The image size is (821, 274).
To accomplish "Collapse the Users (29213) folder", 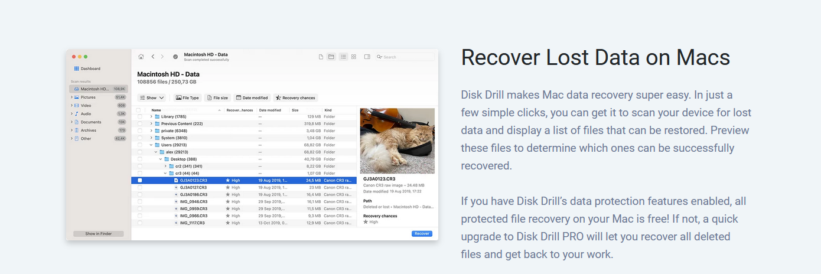I will click(151, 145).
